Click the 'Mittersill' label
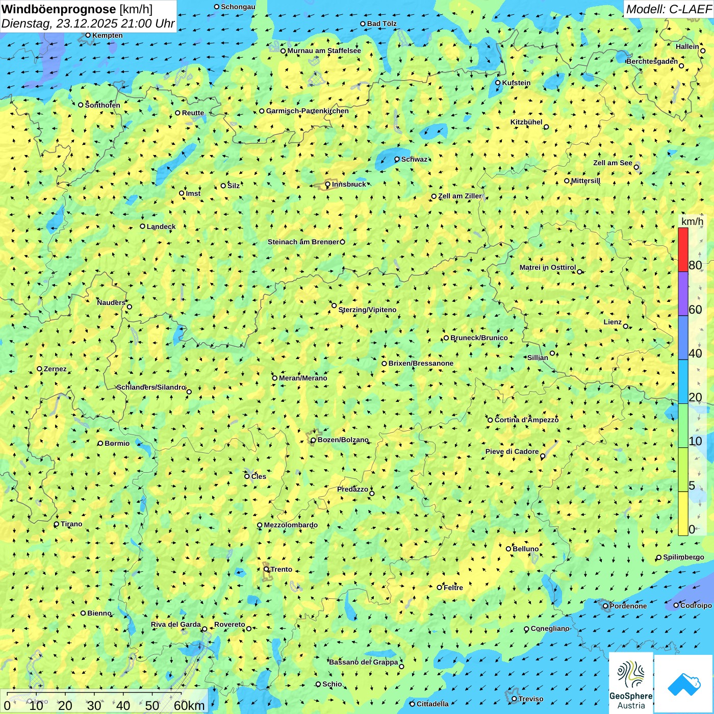This screenshot has height=714, width=714. (585, 181)
